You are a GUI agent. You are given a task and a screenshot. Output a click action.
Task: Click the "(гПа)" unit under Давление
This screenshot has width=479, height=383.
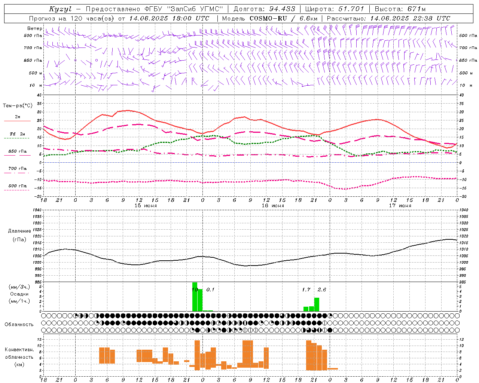pyautogui.click(x=19, y=240)
